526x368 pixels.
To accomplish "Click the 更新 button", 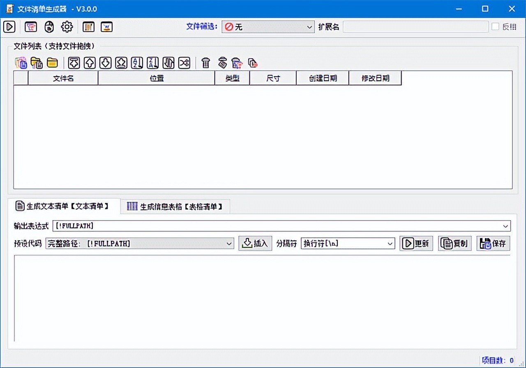I will click(416, 243).
